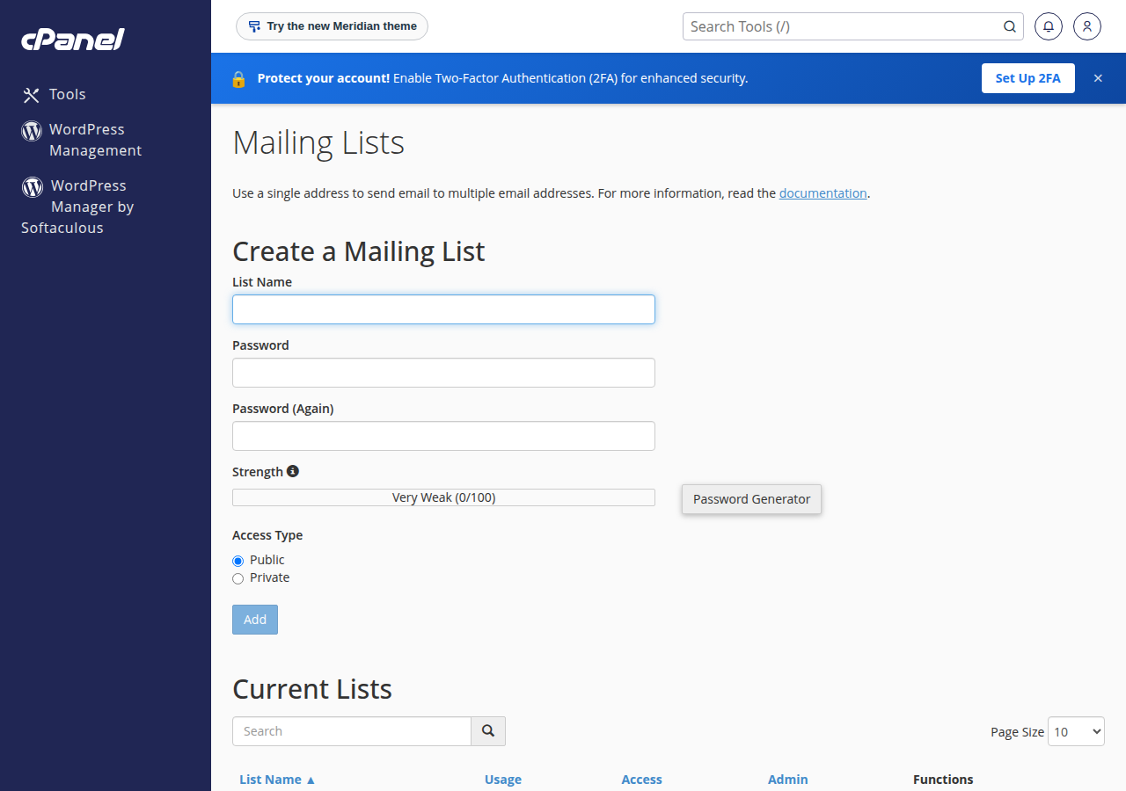Click the Mailing Lists page heading
Screen dimensions: 1126x791
tap(318, 142)
